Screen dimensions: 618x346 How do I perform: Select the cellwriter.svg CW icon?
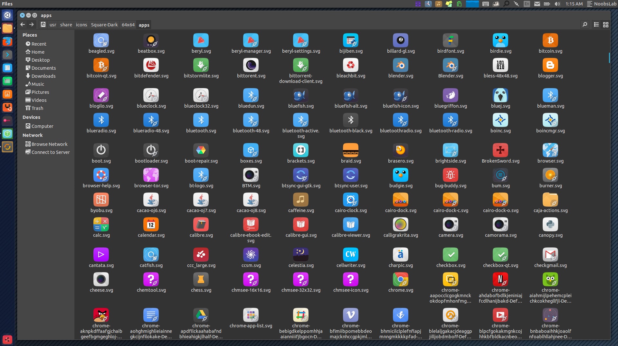351,255
